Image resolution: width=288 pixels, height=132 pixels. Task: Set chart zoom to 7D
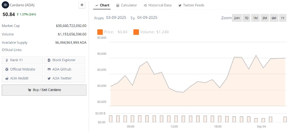(x=246, y=18)
